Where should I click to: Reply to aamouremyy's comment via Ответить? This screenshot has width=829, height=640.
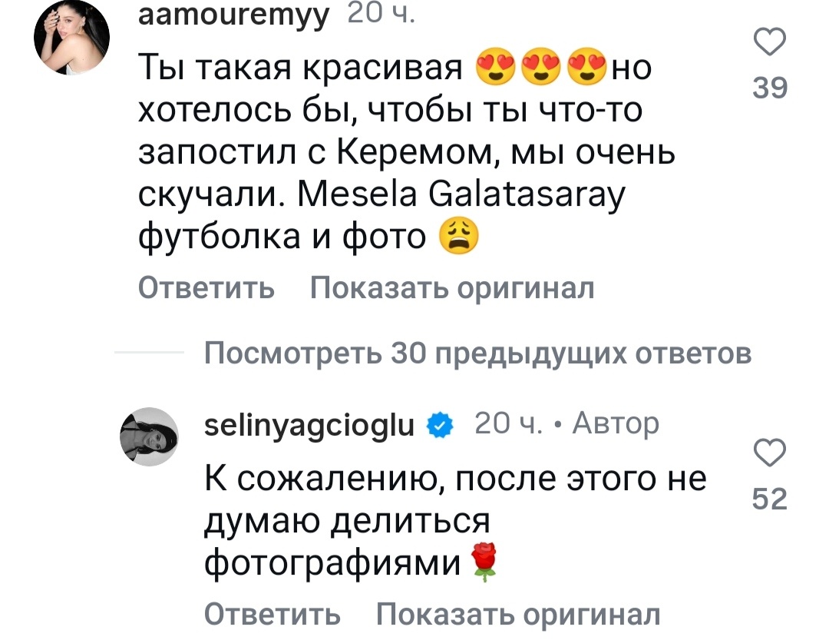coord(206,288)
